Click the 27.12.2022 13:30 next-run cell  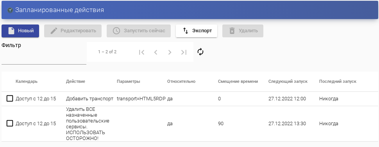287,124
